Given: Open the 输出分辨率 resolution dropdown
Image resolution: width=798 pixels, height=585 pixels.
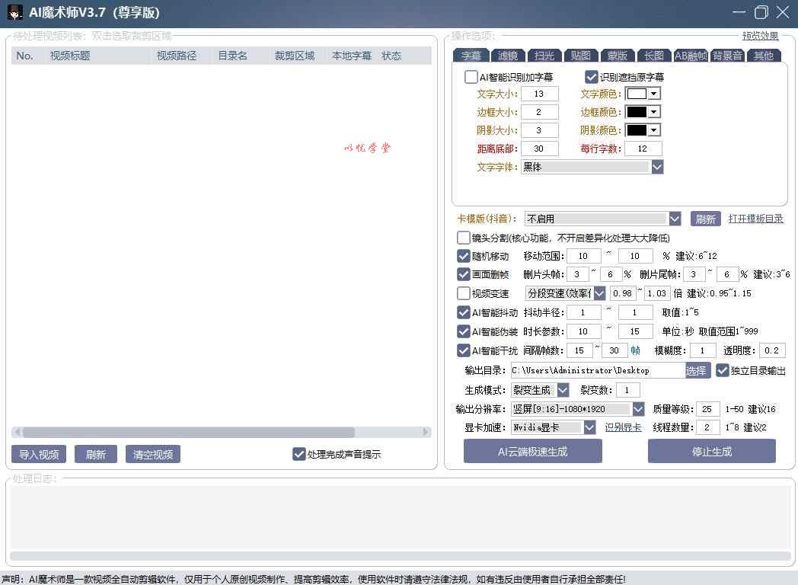Looking at the screenshot, I should [x=638, y=409].
